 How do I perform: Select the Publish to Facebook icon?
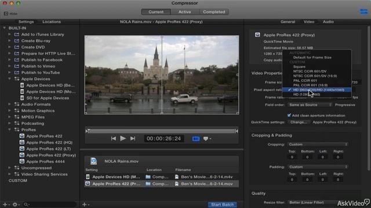(17, 60)
